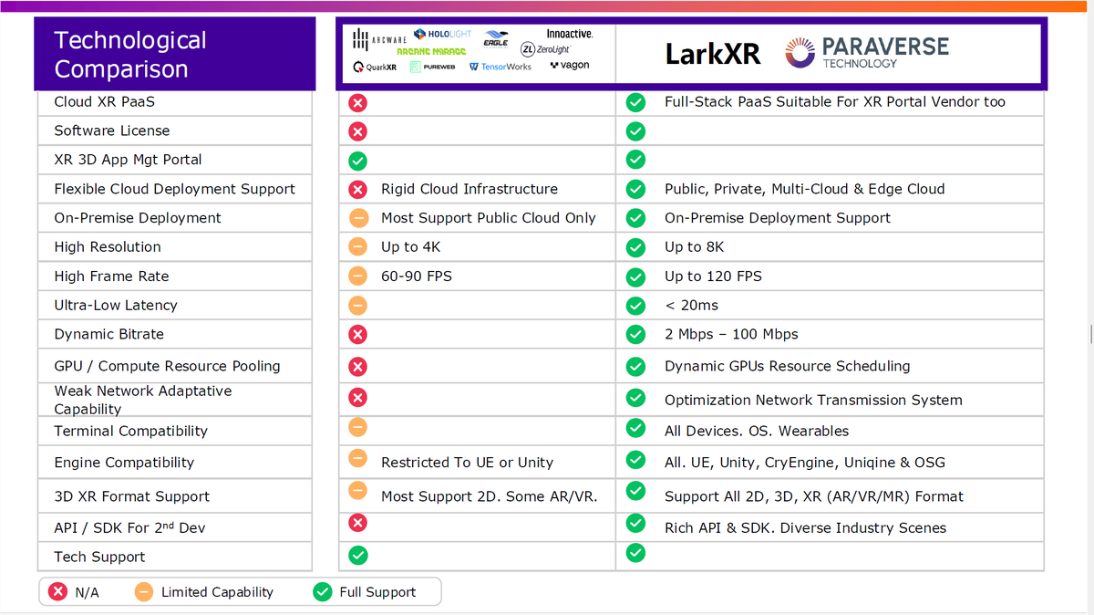Select the green Full Support legend icon
1094x615 pixels.
pyautogui.click(x=322, y=592)
